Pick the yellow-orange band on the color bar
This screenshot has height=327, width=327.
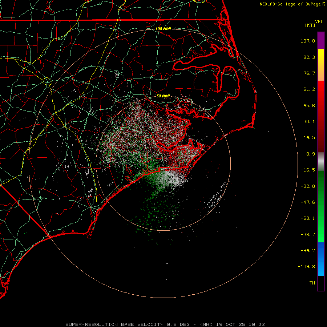[321, 65]
